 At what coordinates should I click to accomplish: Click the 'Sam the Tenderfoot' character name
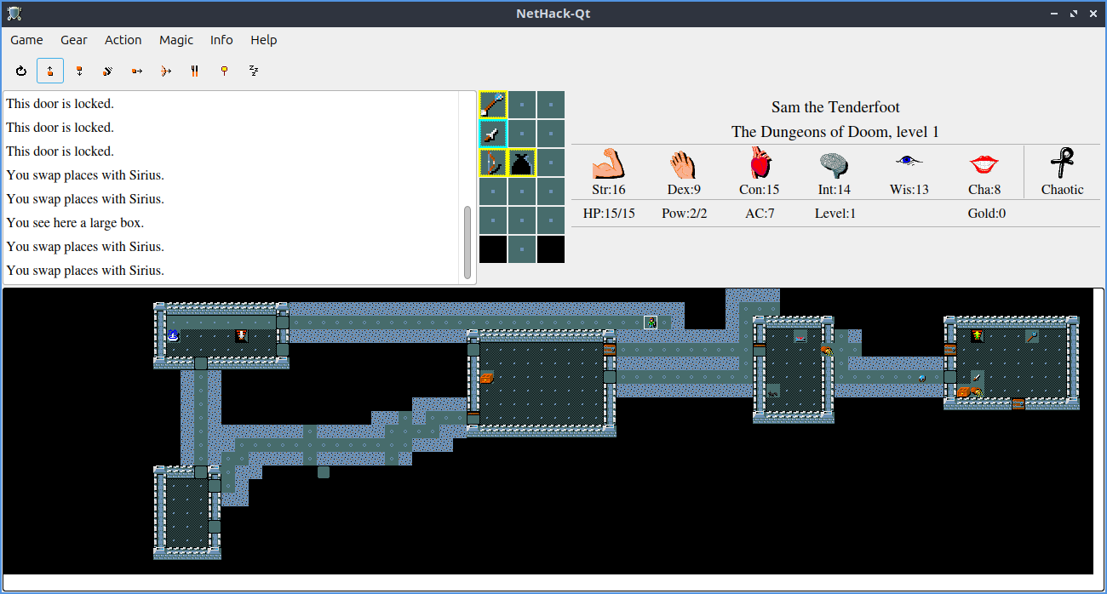[835, 107]
